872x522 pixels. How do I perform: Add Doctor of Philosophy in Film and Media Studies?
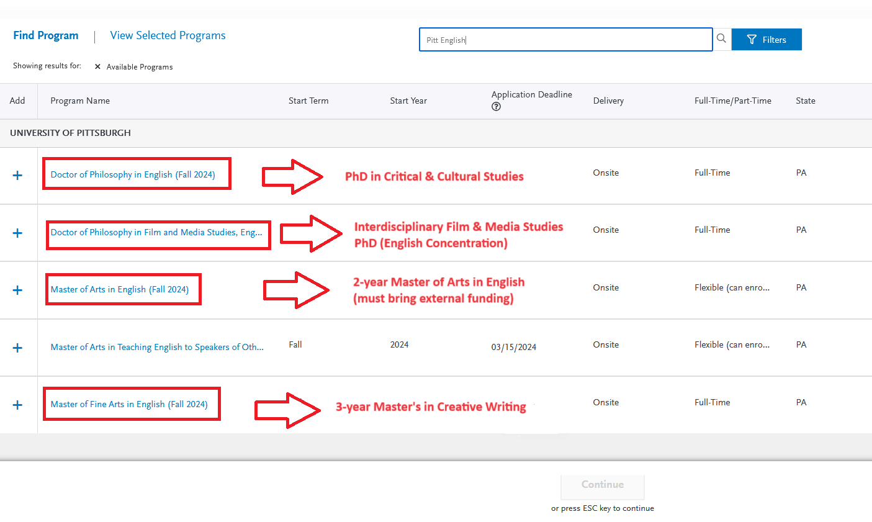[x=17, y=233]
